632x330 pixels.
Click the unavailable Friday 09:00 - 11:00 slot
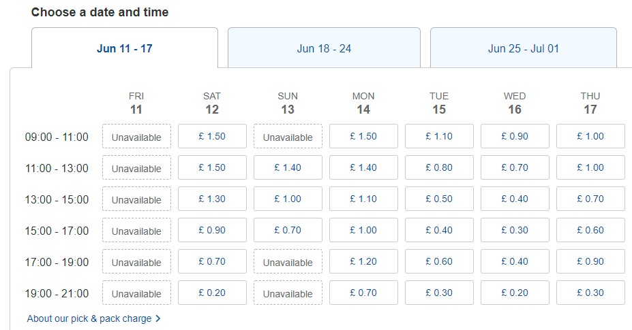(136, 137)
